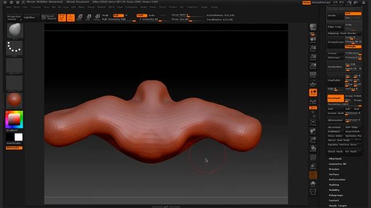Toggle the orange Local symmetry icon

(313, 92)
